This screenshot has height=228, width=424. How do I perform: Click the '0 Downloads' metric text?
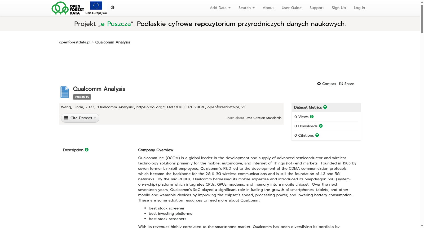[x=306, y=126]
